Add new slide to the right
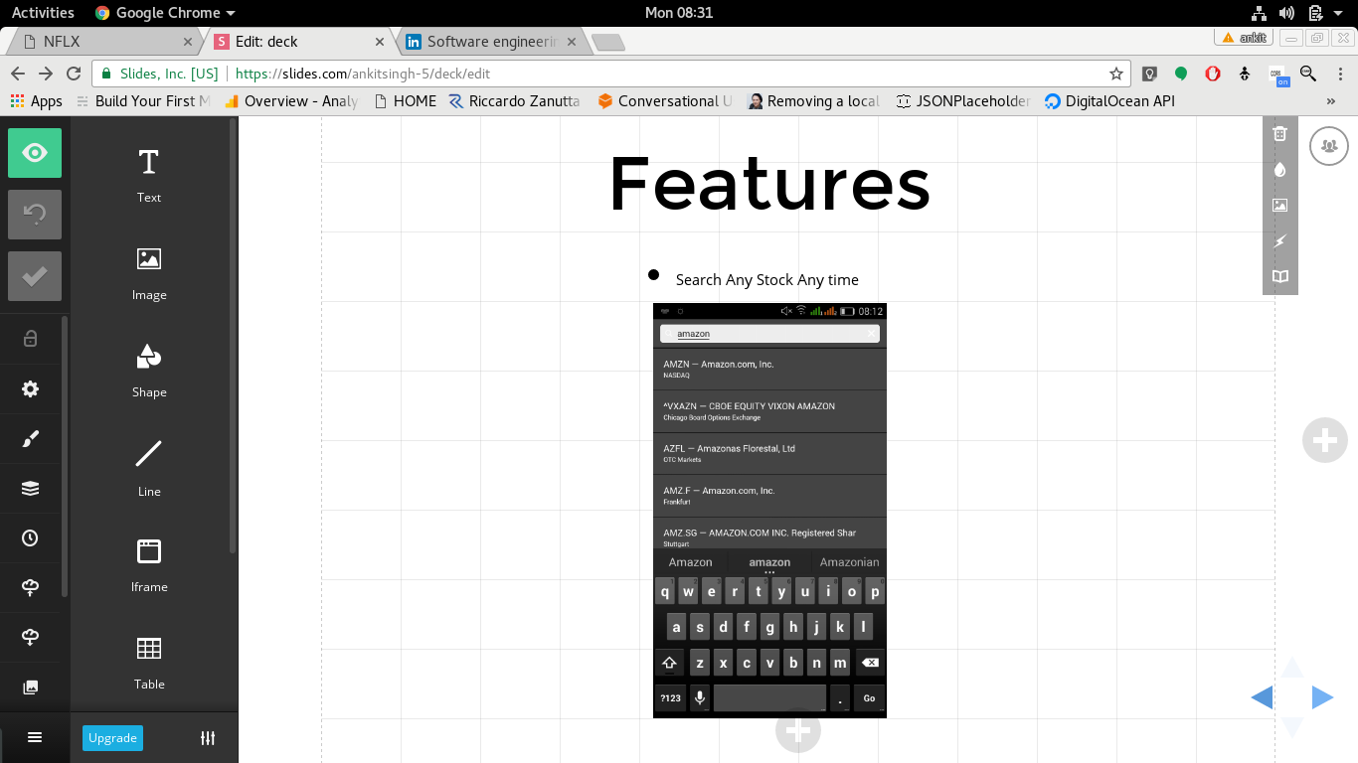 (x=1324, y=440)
